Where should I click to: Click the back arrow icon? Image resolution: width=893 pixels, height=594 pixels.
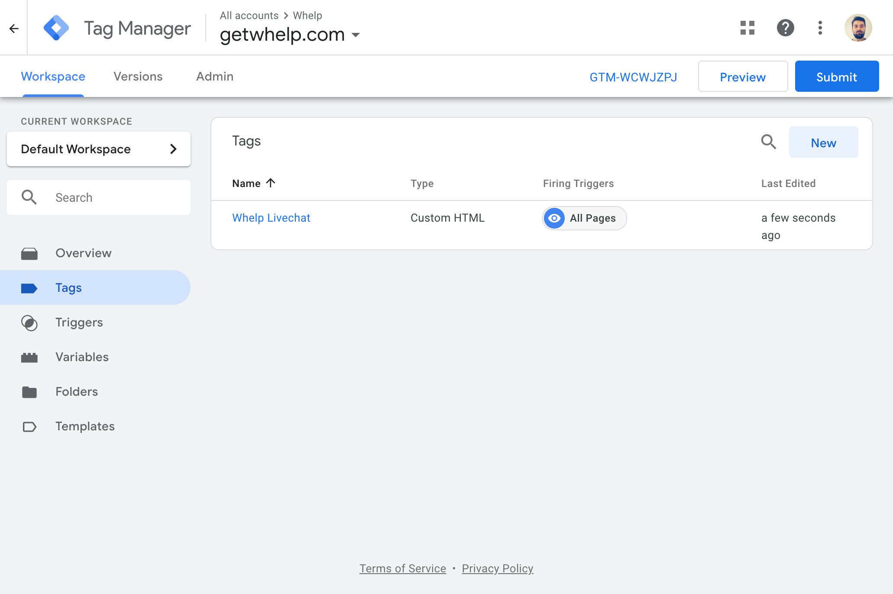(x=14, y=29)
